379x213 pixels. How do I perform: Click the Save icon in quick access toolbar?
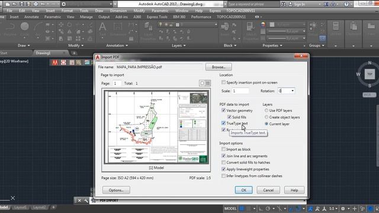[x=22, y=4]
